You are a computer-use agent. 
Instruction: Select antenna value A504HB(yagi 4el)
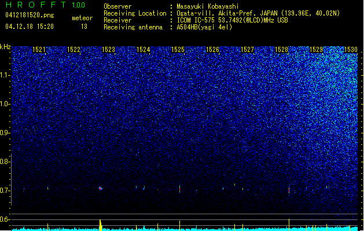[204, 27]
